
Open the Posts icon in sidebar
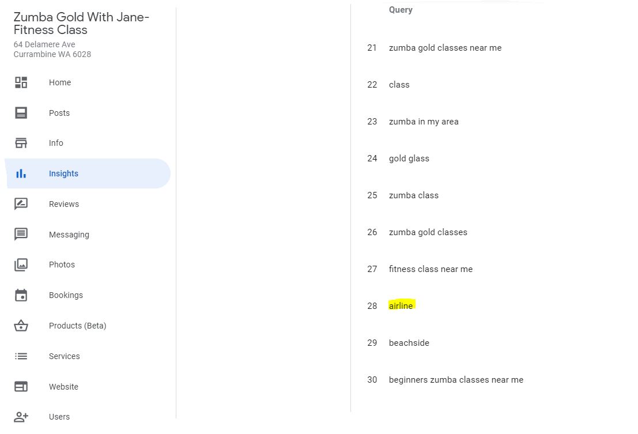coord(21,113)
